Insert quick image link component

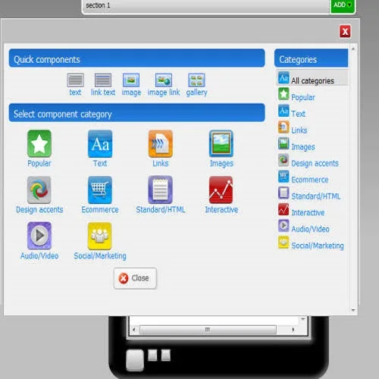pyautogui.click(x=164, y=85)
